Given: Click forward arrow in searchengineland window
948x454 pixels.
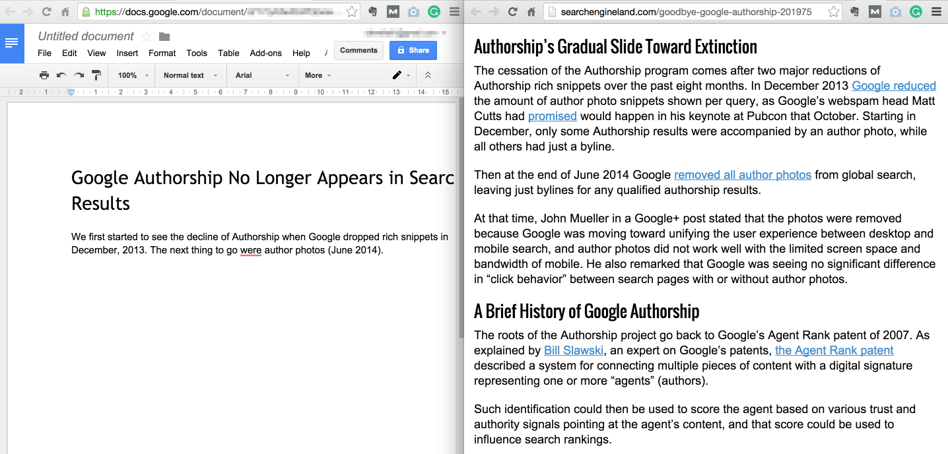Looking at the screenshot, I should (x=494, y=12).
